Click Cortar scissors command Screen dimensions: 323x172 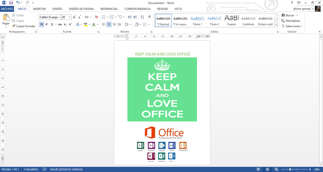click(x=18, y=15)
